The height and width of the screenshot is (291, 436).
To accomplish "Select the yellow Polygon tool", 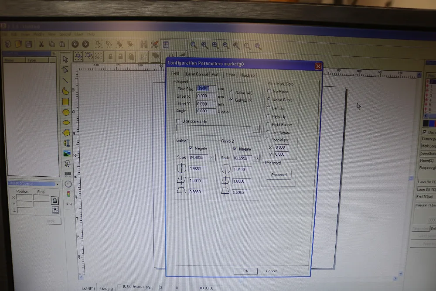I will (66, 133).
